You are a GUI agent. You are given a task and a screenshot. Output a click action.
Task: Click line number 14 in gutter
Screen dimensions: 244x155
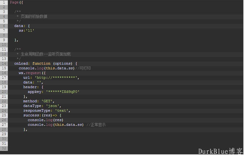[4, 63]
